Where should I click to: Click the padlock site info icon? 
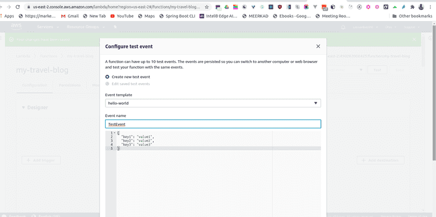coord(29,7)
